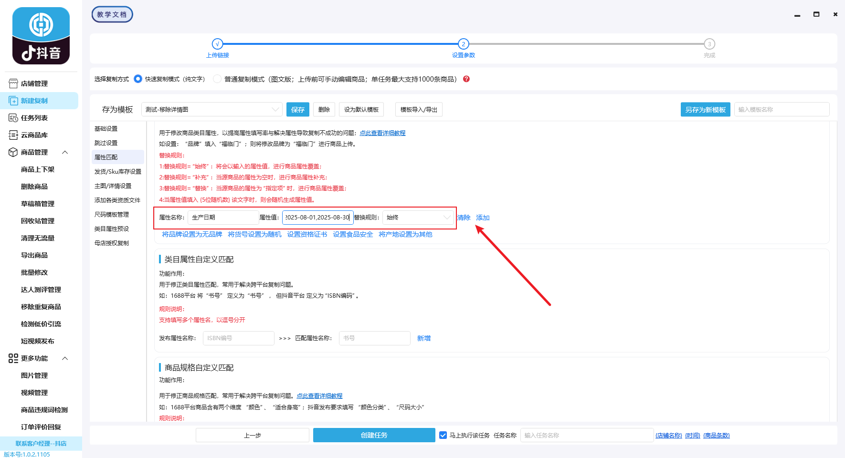The height and width of the screenshot is (458, 845).
Task: Collapse the 商品管理 section chevron
Action: point(65,152)
